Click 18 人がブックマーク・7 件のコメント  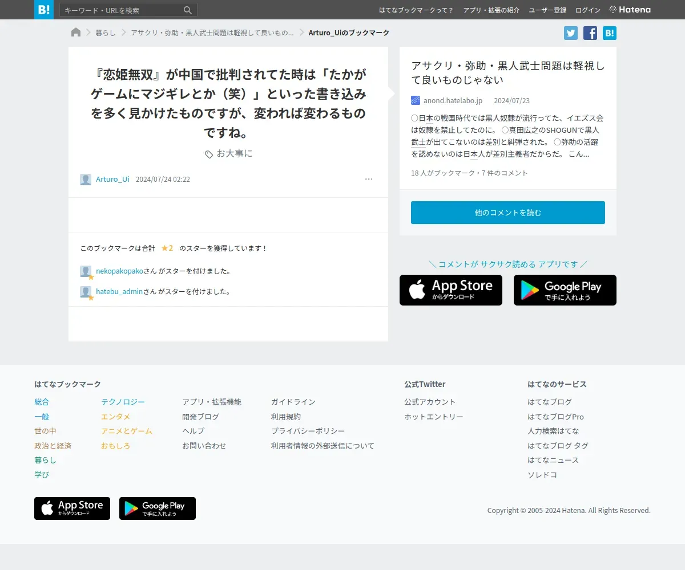[469, 173]
